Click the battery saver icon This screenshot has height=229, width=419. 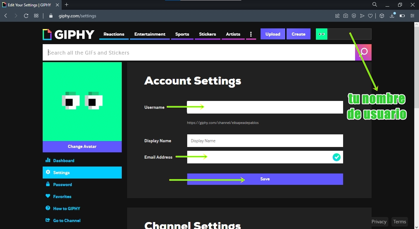(x=402, y=16)
